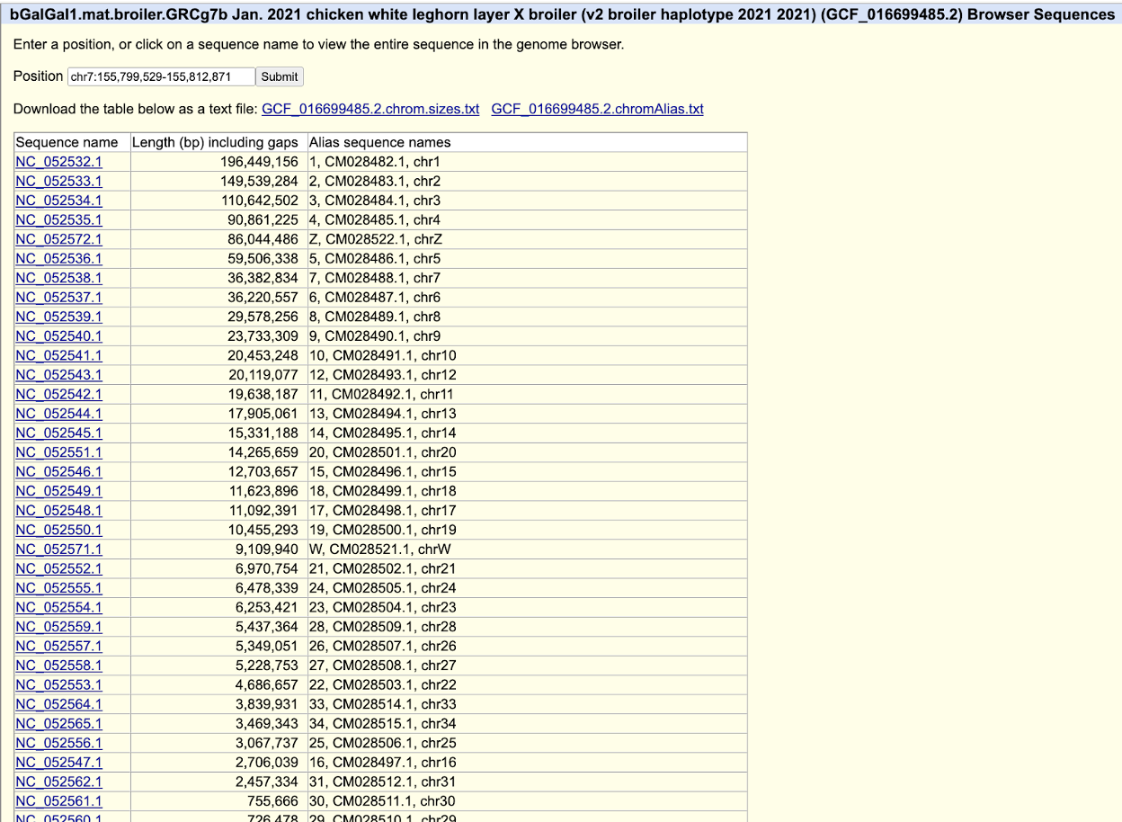
Task: Select the NC_052533.1 sequence link
Action: coord(58,181)
